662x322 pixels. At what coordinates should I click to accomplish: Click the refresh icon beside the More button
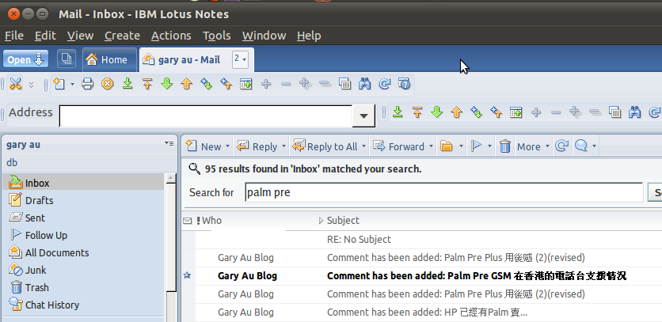pyautogui.click(x=561, y=146)
